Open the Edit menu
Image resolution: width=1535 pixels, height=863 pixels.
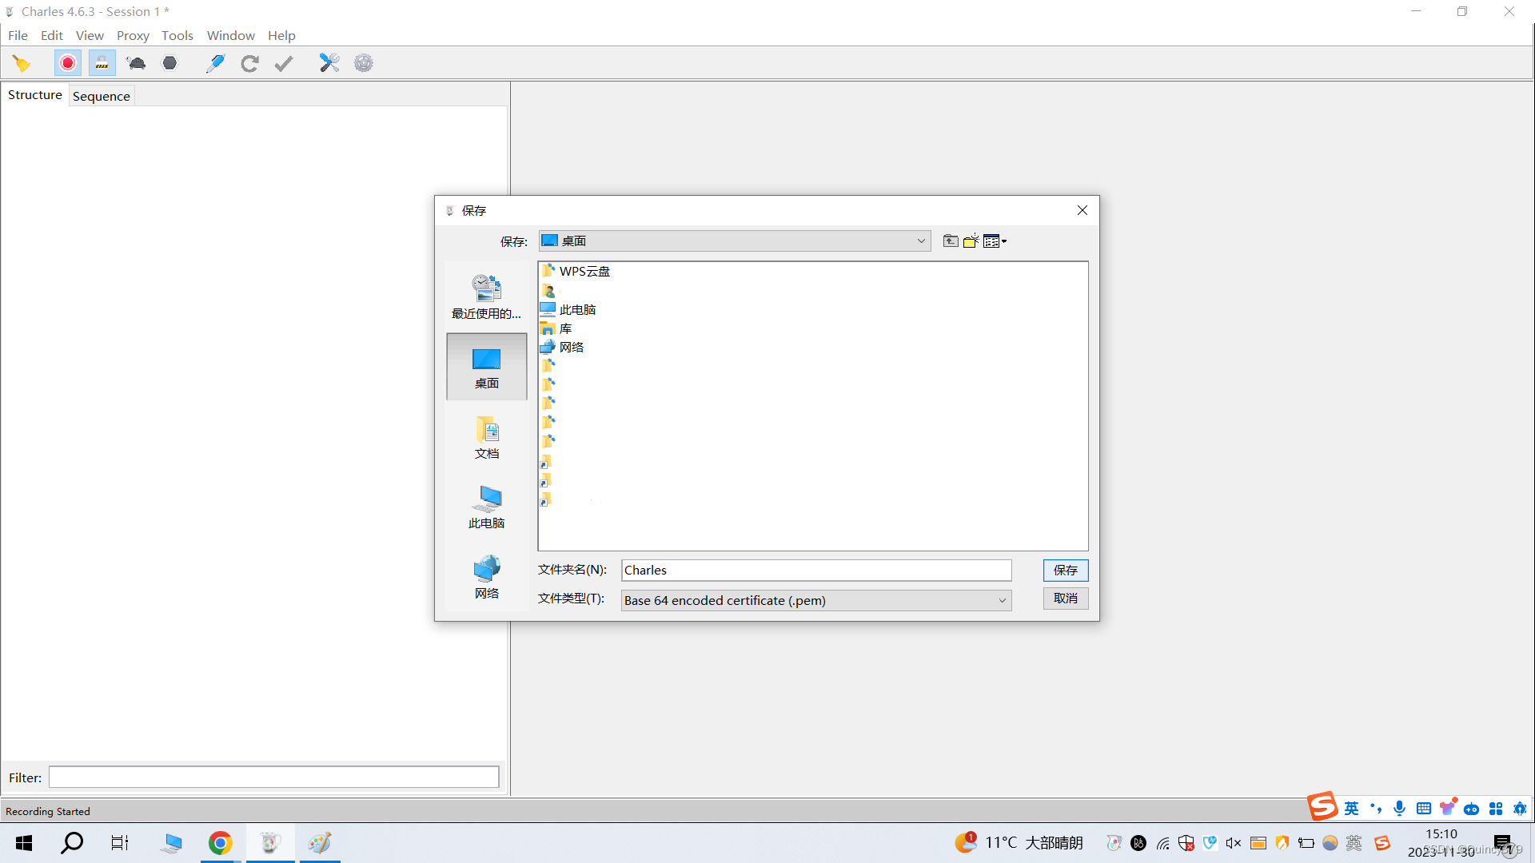pyautogui.click(x=52, y=35)
